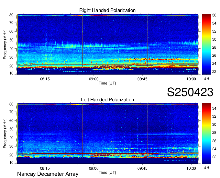The height and width of the screenshot is (178, 220).
Task: Click red vertical line after 09:45, Left Handed plot
Action: click(148, 130)
